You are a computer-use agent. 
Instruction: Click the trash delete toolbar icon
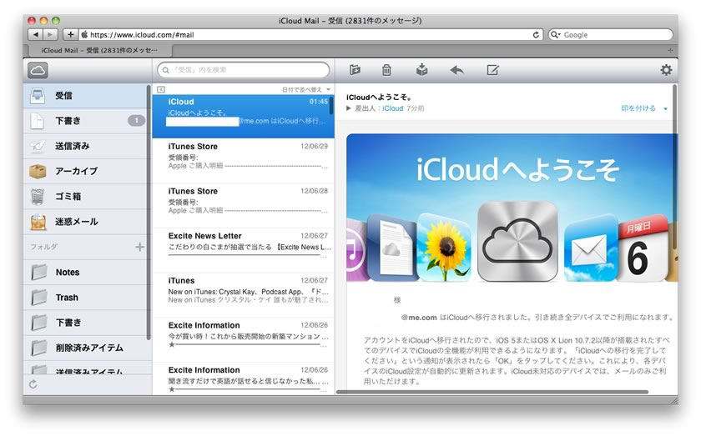coord(386,70)
